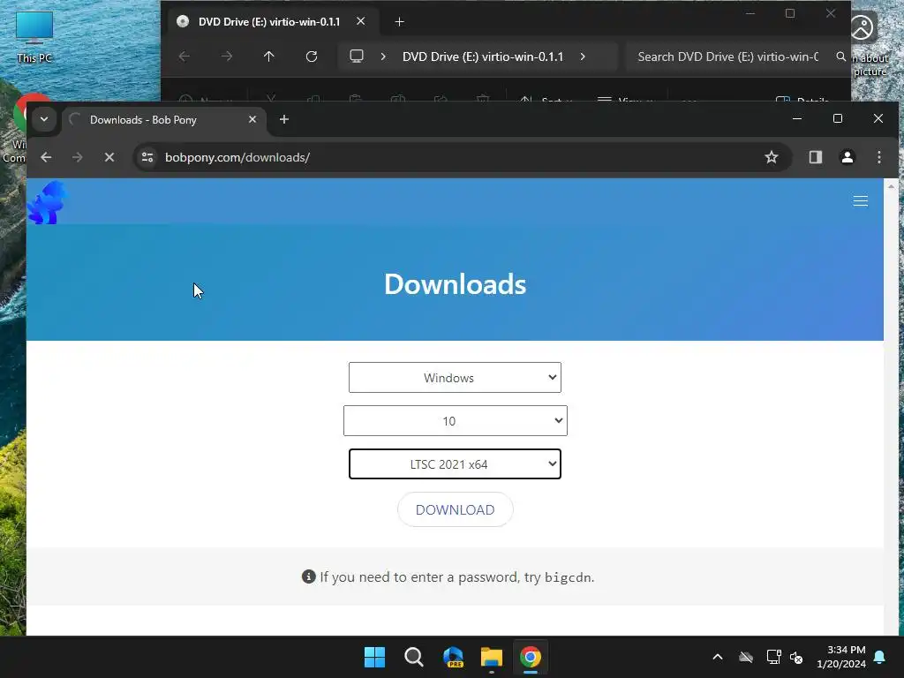Show hidden system tray icons
This screenshot has height=678, width=904.
(718, 657)
